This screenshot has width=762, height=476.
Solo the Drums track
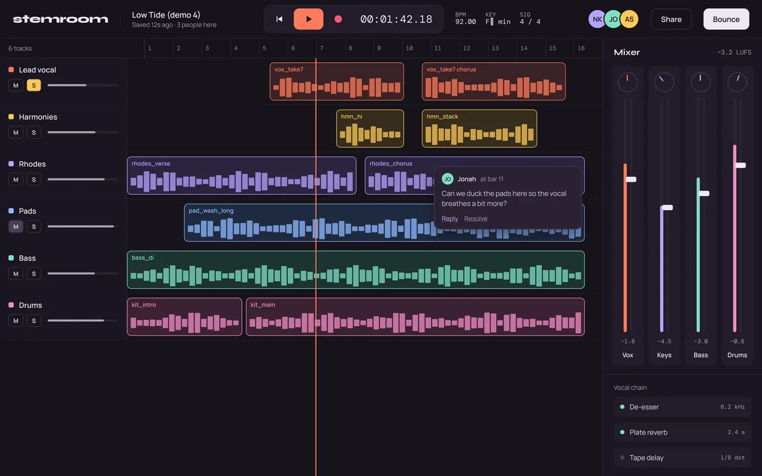click(34, 321)
